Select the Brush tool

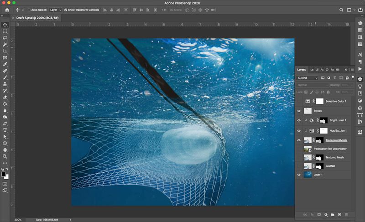pos(5,77)
